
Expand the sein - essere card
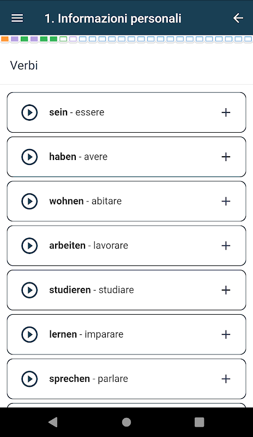(x=226, y=113)
